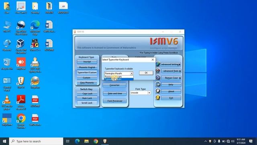Select the Custom keyboard type

pos(87,78)
